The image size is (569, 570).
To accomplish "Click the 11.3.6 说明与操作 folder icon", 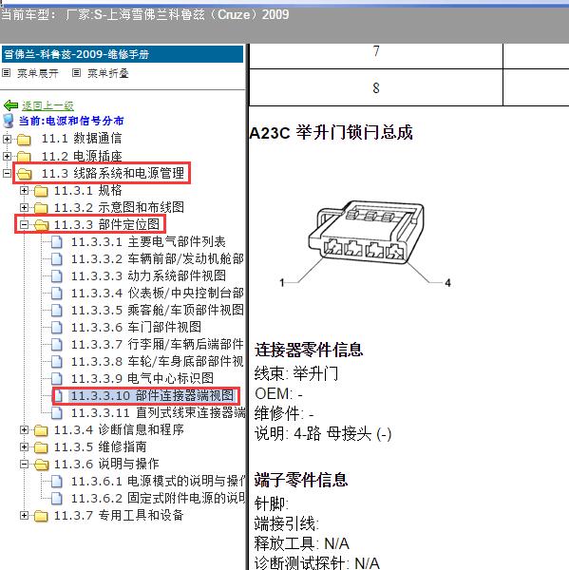I will point(42,465).
